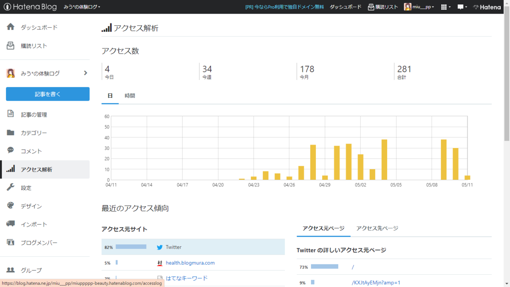This screenshot has width=510, height=287.
Task: Switch to the 時間 chart tab
Action: 130,95
